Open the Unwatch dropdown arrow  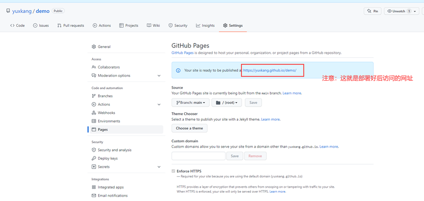(415, 11)
